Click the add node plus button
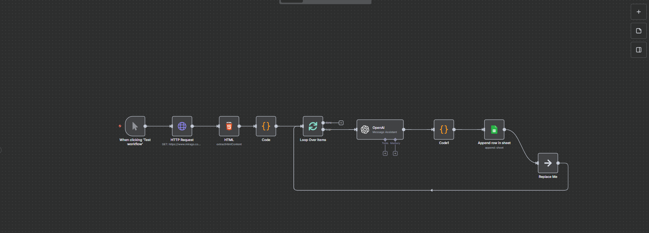 coord(638,12)
